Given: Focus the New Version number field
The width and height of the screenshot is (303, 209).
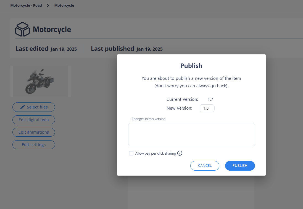Looking at the screenshot, I should [207, 108].
